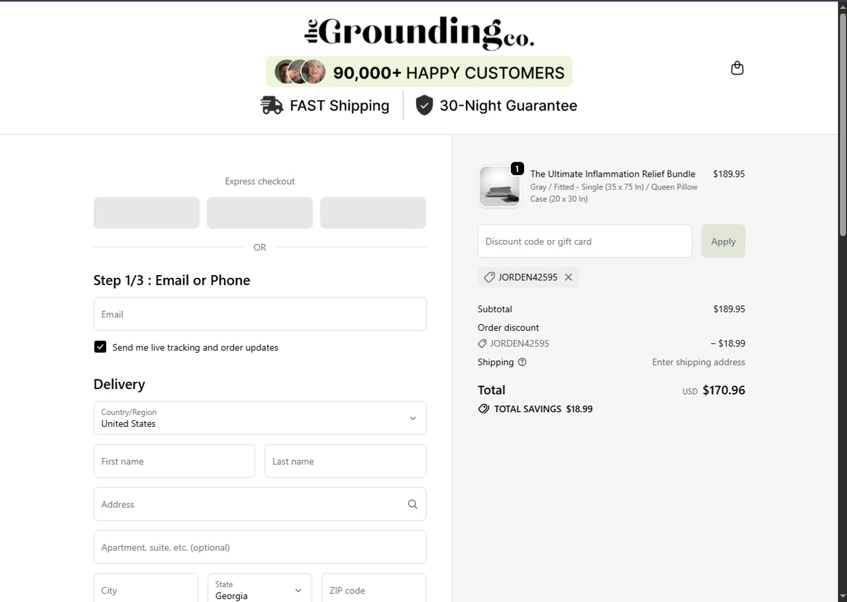Remove the JORDEN42595 discount code
847x602 pixels.
[569, 277]
